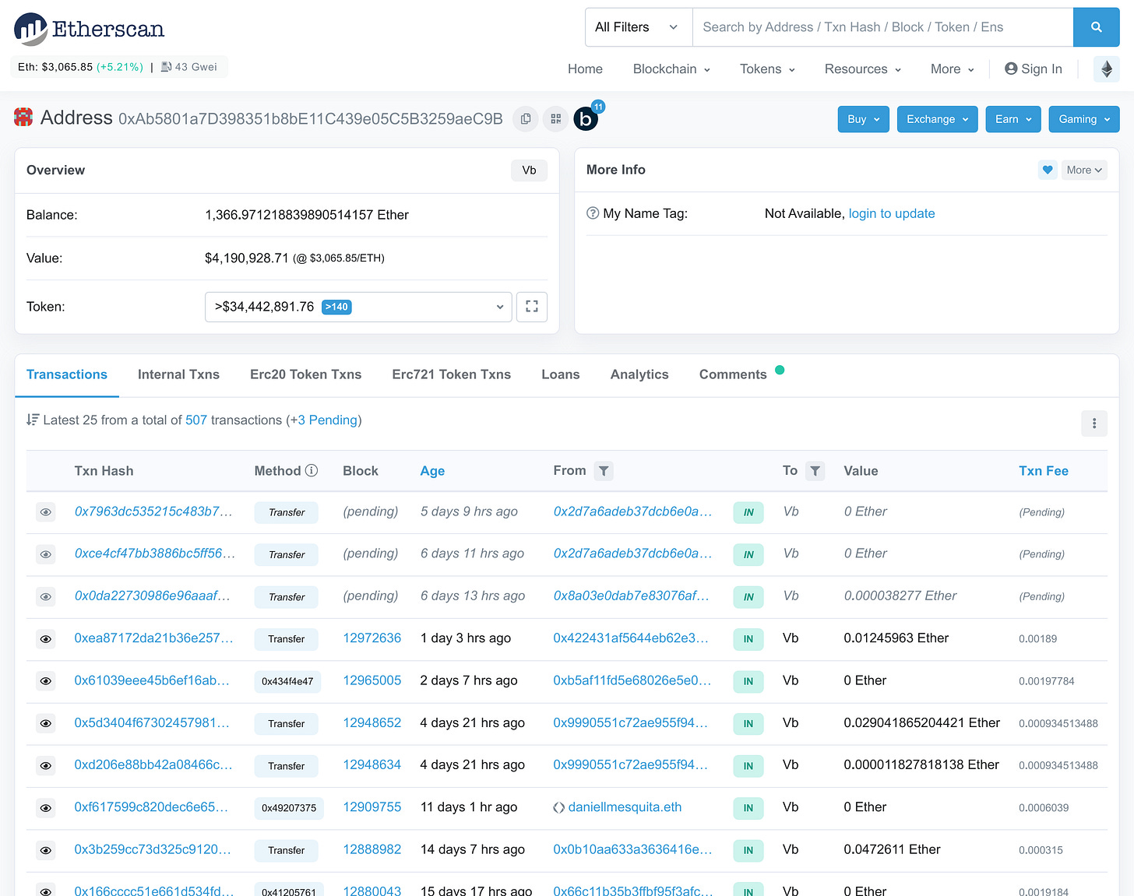The height and width of the screenshot is (896, 1134).
Task: Focus the search by address input field
Action: tap(883, 27)
